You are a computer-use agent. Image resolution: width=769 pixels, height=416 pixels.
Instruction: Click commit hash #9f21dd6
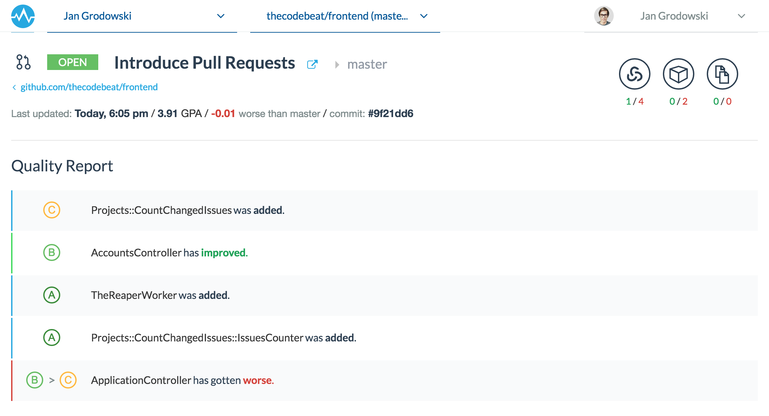pos(390,113)
